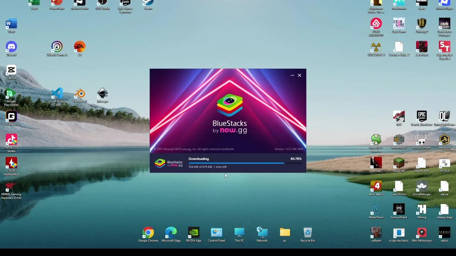
Task: Select the PUBG BLINDSPOT shortcut
Action: tap(376, 28)
